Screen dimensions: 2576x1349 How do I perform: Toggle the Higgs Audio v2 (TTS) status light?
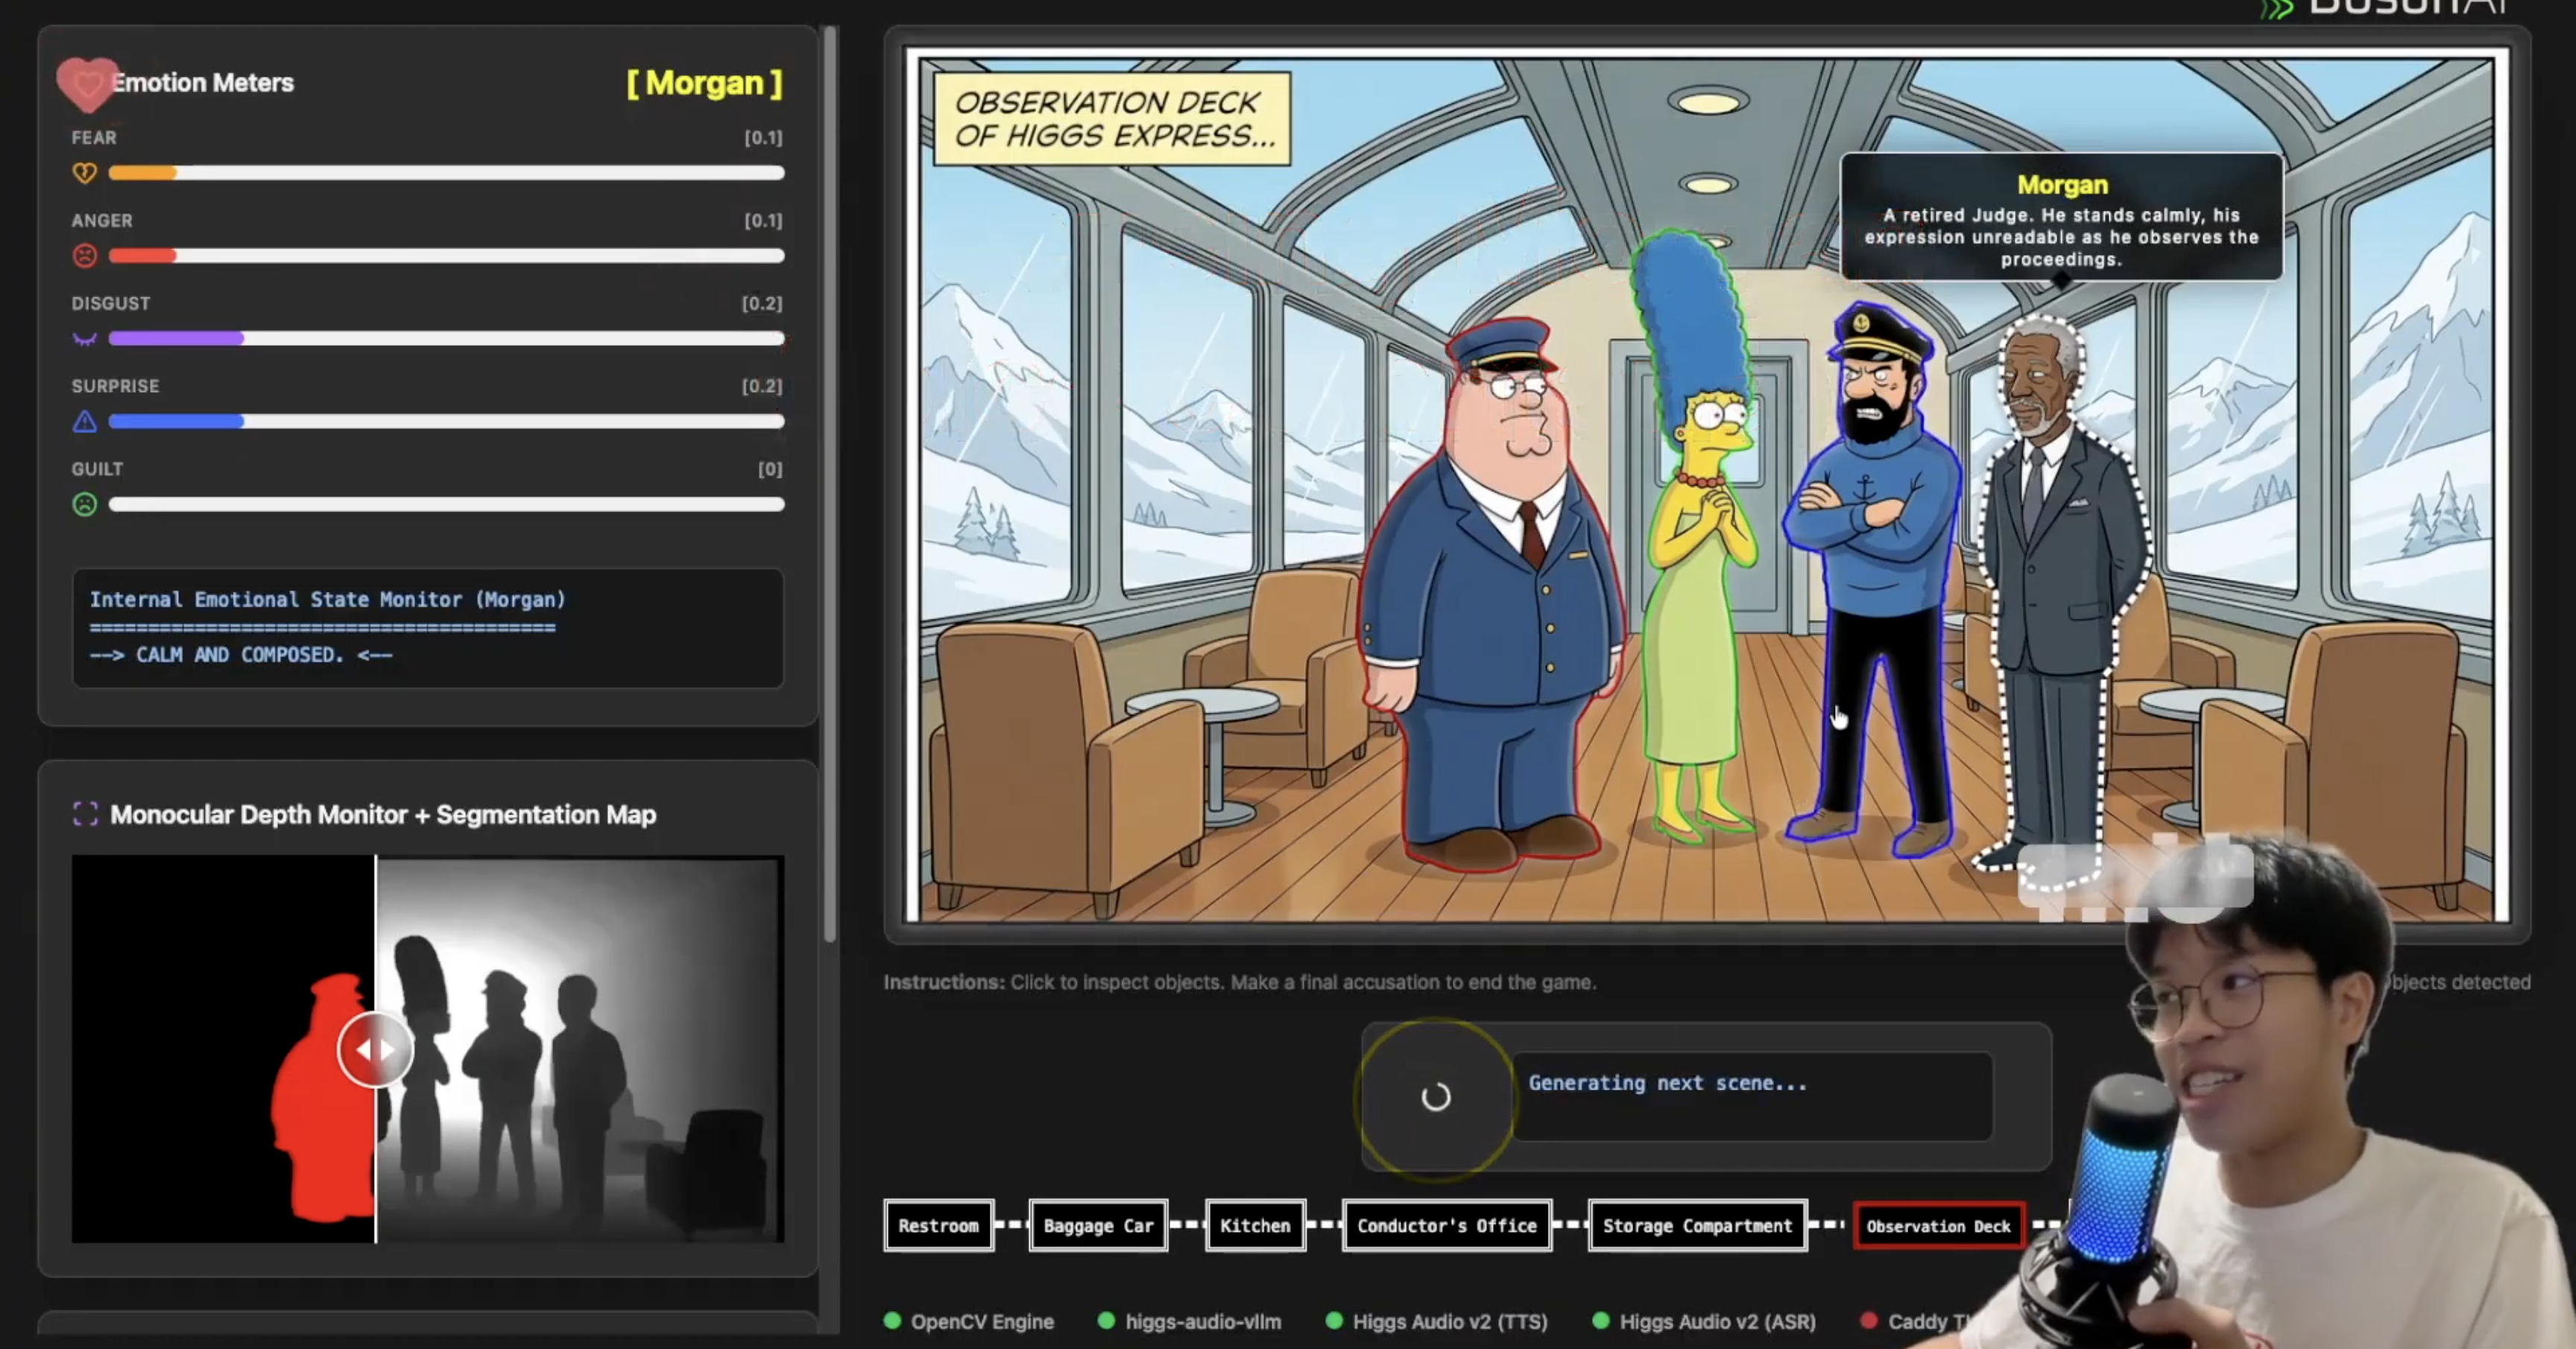point(1334,1321)
